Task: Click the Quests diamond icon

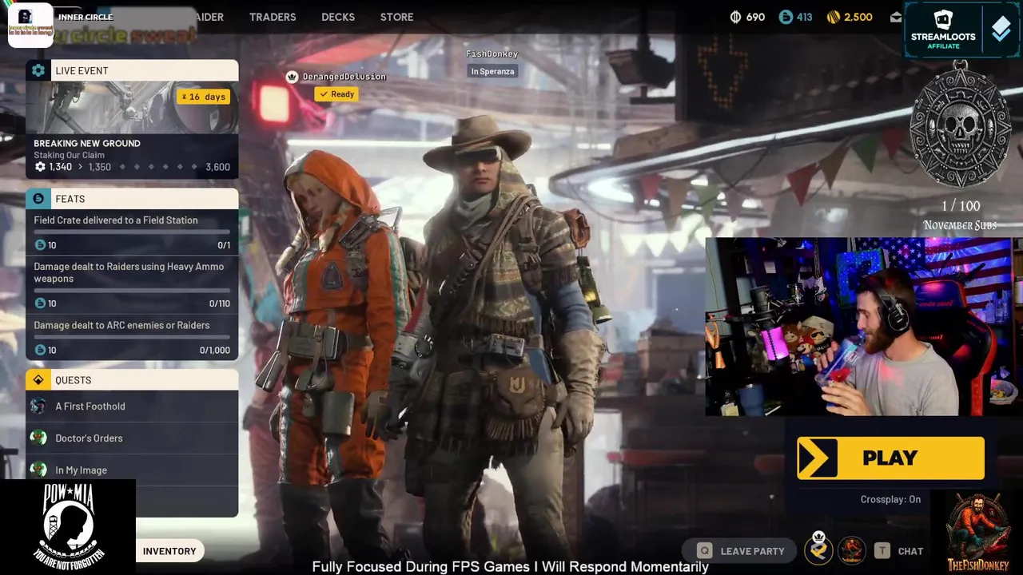Action: [38, 380]
